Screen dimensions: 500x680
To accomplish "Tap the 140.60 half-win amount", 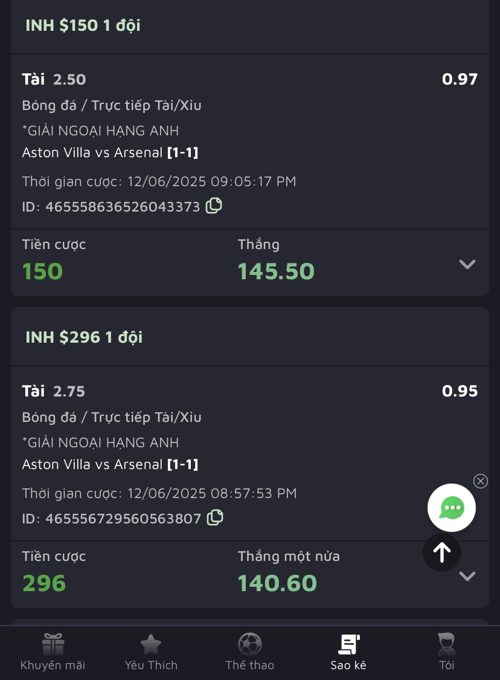I will click(277, 583).
